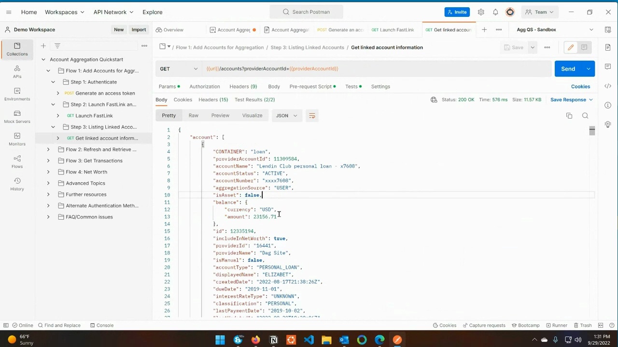Click the New button
This screenshot has height=347, width=618.
click(119, 30)
